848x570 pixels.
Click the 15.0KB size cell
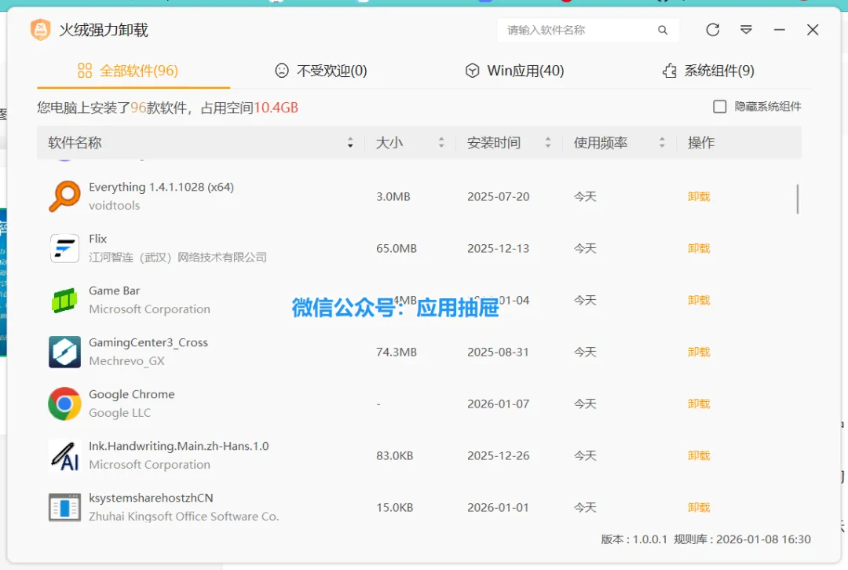[x=395, y=508]
